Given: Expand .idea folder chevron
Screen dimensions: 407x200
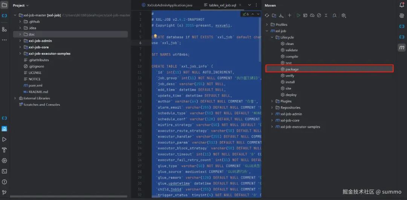Looking at the screenshot, I should [x=20, y=28].
